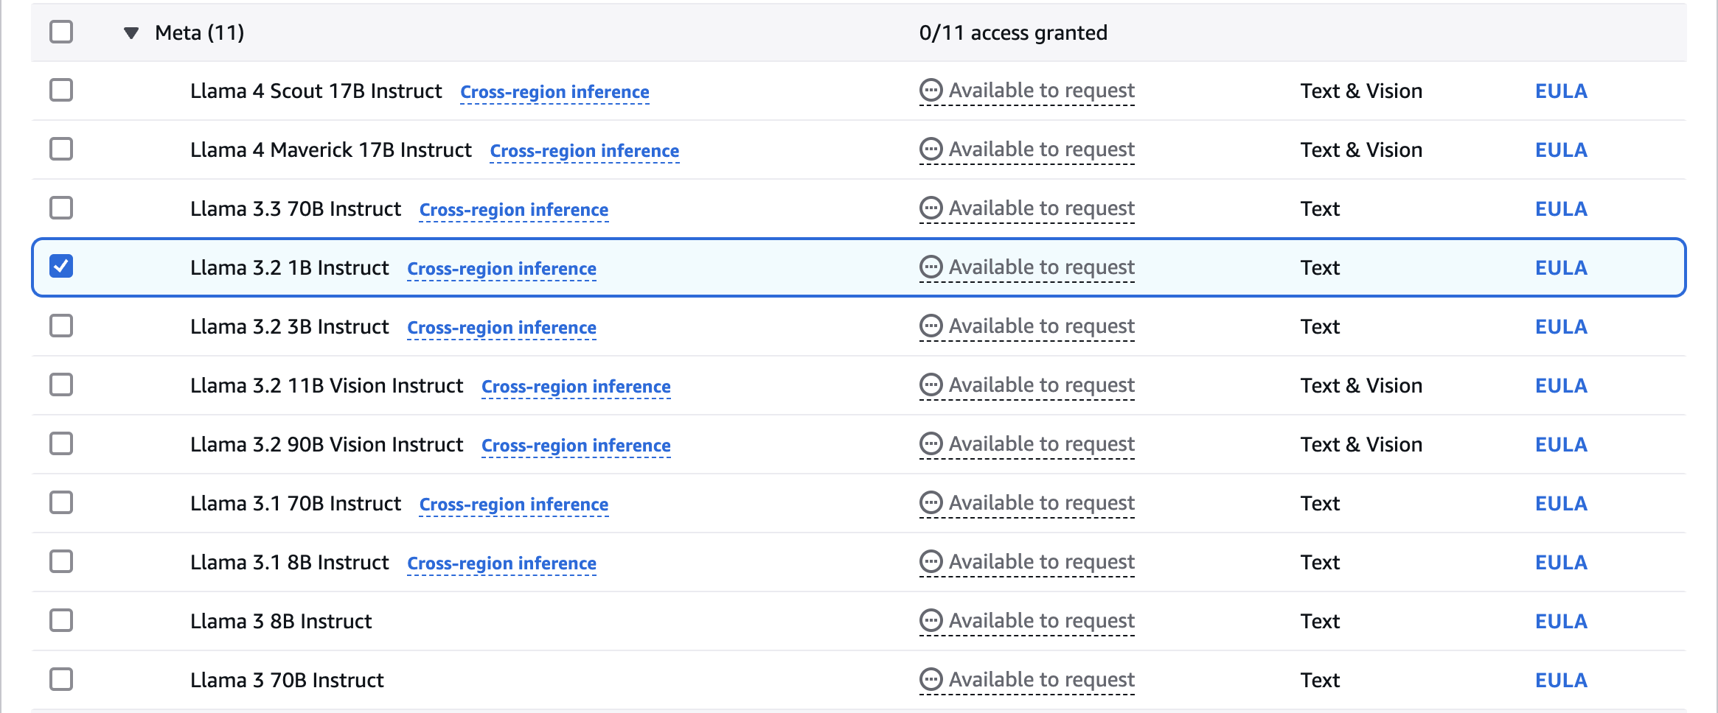Open Cross-region inference for Llama 3.2 90B Vision
Screen dimensions: 1718x713
(576, 446)
